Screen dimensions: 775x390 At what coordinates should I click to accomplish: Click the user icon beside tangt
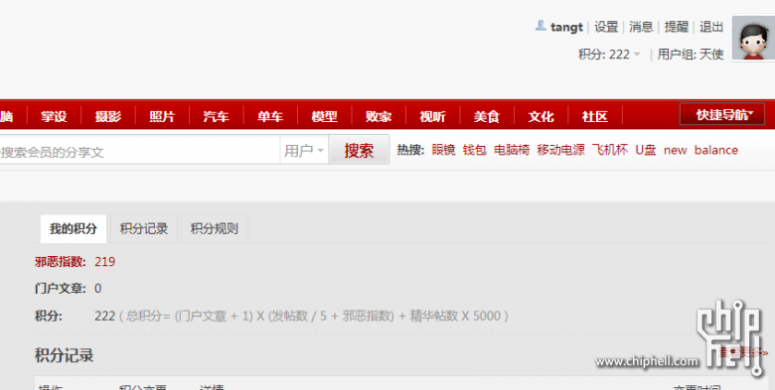(541, 25)
